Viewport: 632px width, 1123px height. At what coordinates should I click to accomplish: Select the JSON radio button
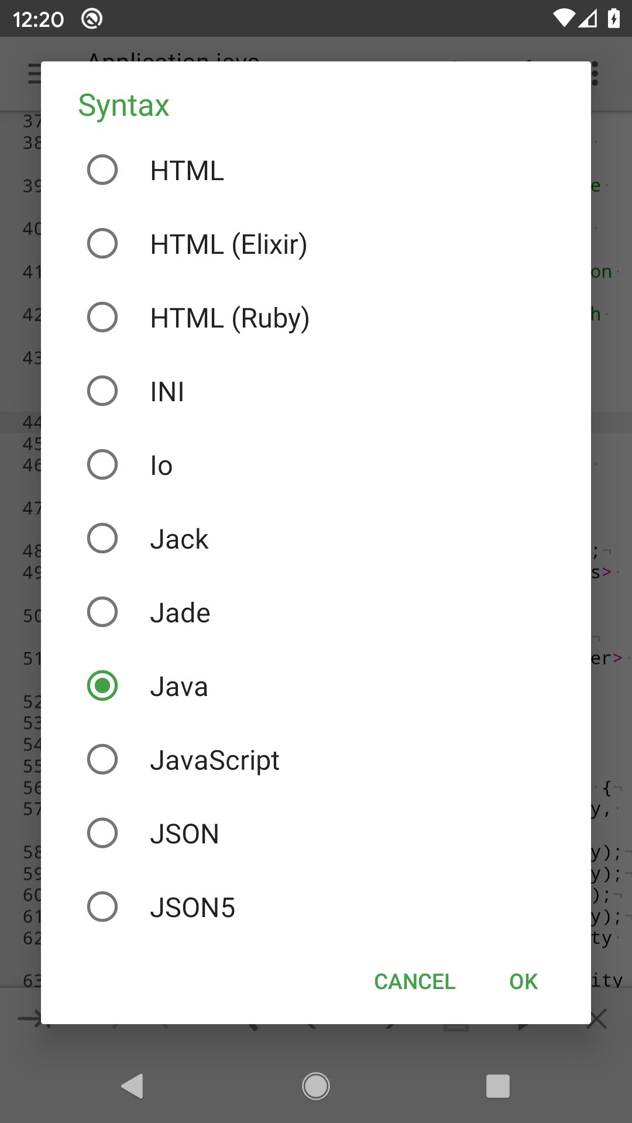pyautogui.click(x=102, y=833)
